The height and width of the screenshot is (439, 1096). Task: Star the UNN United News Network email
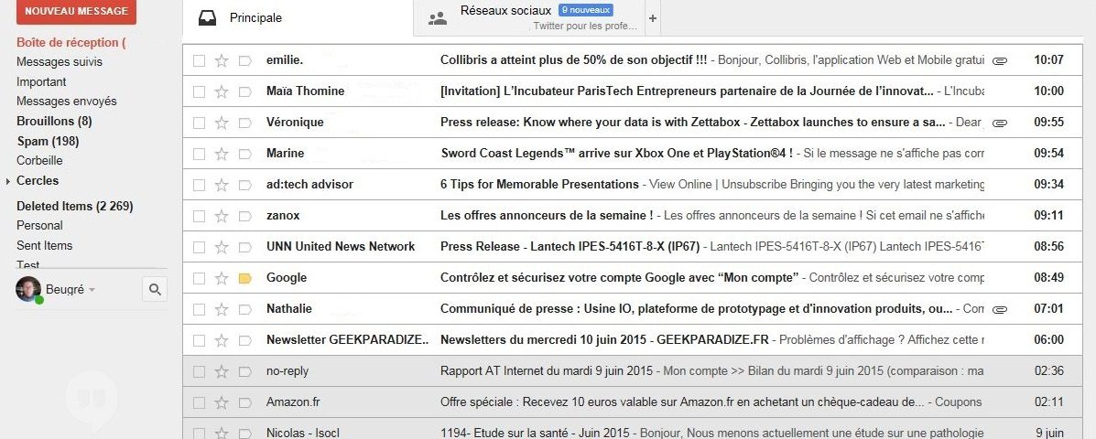(222, 247)
